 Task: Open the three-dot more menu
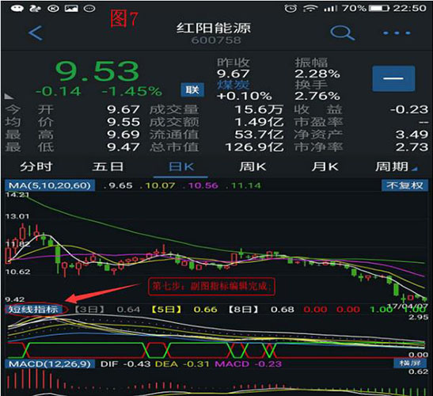[397, 33]
